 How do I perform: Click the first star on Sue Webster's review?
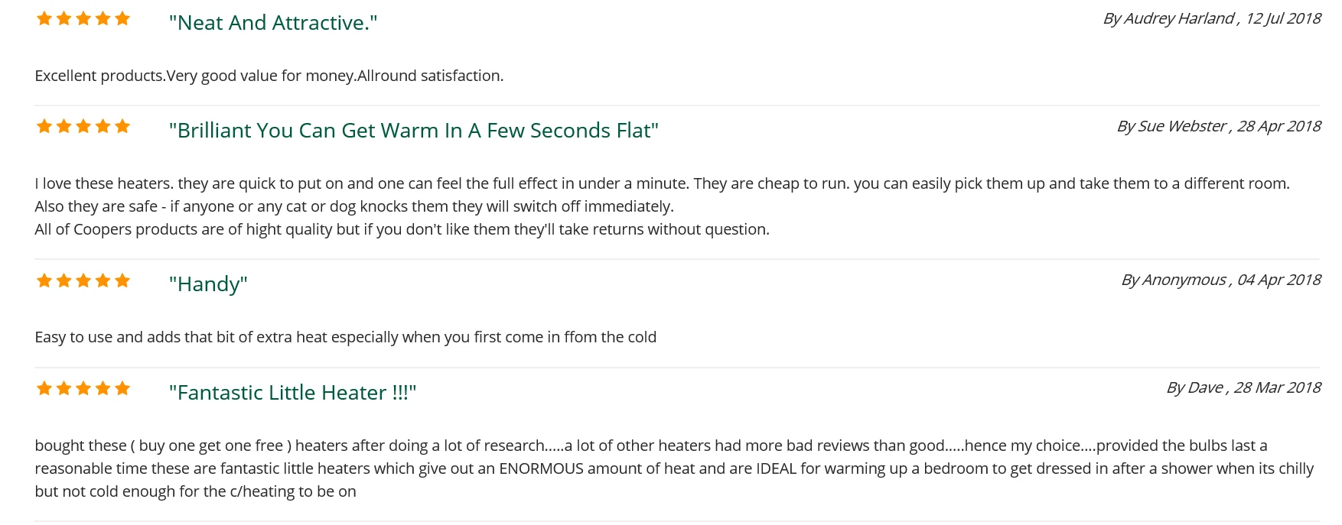(x=44, y=127)
